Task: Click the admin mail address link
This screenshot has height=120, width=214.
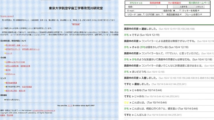Action: click(44, 111)
